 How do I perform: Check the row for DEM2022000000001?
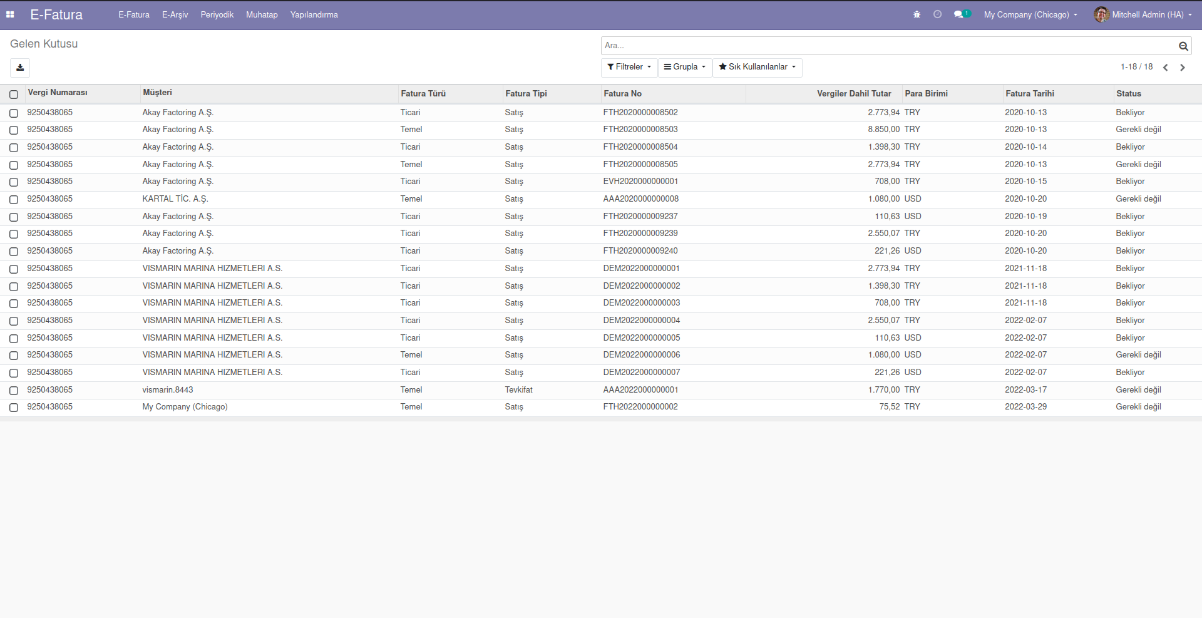[14, 269]
